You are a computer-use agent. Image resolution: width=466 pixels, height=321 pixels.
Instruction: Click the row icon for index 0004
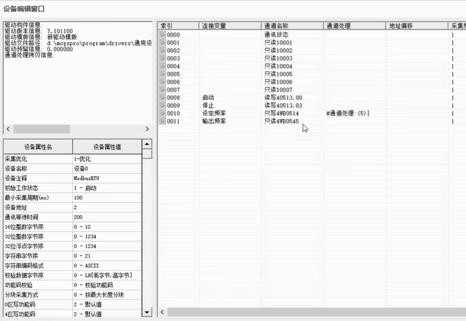[162, 67]
